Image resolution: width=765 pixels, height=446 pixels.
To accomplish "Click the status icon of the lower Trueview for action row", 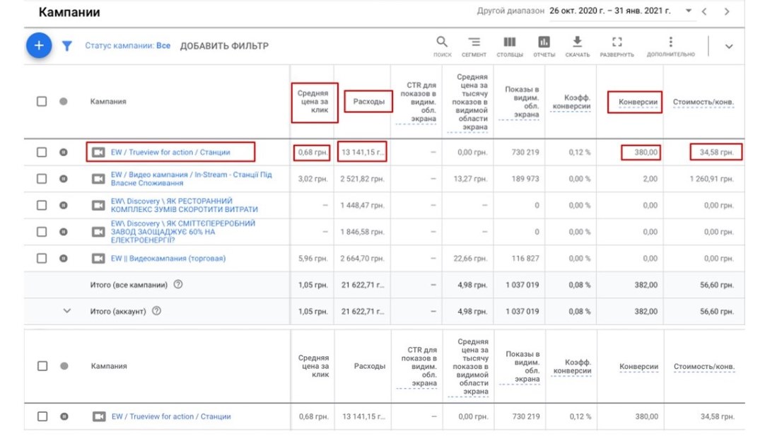I will click(x=64, y=416).
